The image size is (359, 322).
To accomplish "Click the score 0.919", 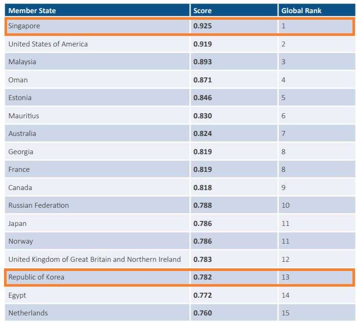I will pos(203,44).
